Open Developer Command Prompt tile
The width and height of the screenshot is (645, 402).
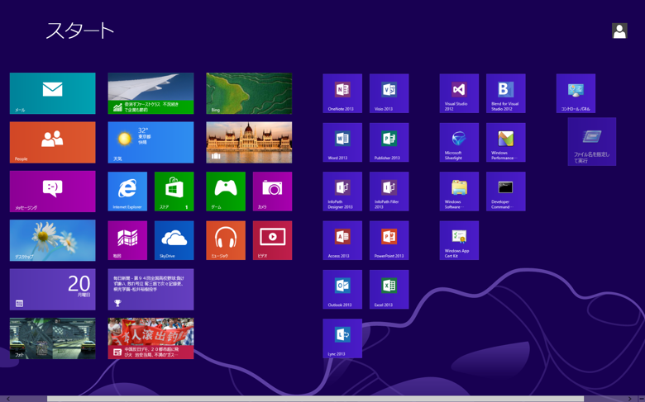506,192
